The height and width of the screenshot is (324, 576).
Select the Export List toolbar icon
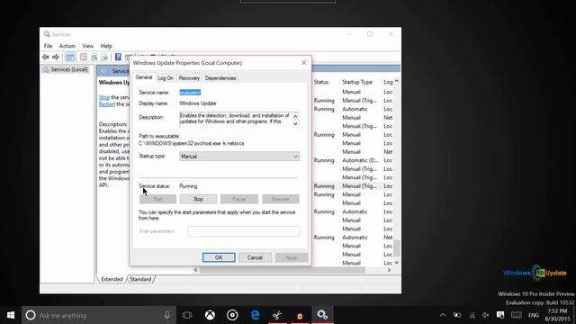click(104, 57)
